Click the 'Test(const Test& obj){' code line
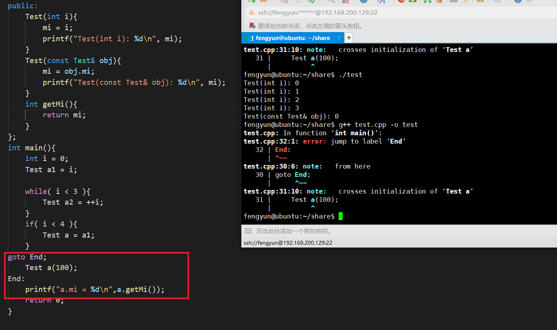The image size is (557, 330). pyautogui.click(x=73, y=61)
